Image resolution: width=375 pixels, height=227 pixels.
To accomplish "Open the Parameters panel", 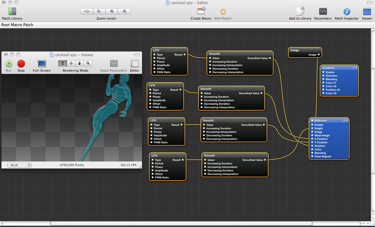I will 323,11.
